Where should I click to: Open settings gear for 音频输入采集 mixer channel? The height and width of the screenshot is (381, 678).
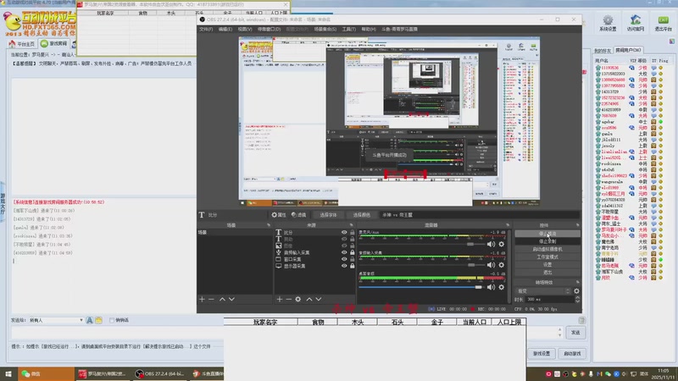pyautogui.click(x=502, y=265)
